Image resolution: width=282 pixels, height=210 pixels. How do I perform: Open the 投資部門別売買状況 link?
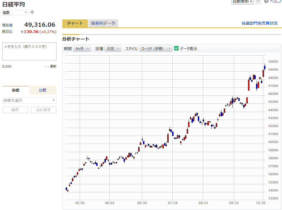click(x=259, y=23)
